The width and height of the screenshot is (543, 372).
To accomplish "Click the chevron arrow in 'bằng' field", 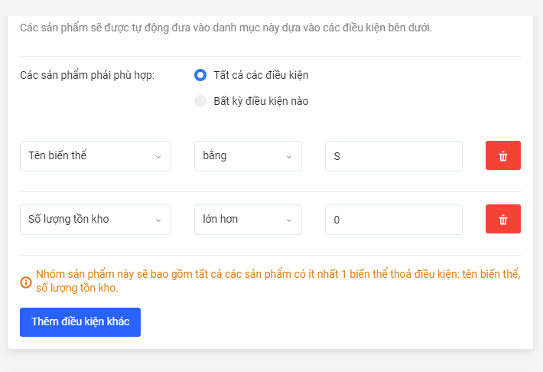I will click(x=289, y=156).
